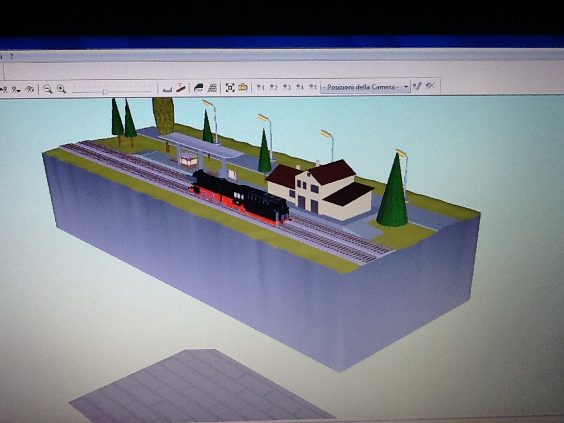This screenshot has height=423, width=564.
Task: Open the '?' help menu
Action: (x=12, y=56)
